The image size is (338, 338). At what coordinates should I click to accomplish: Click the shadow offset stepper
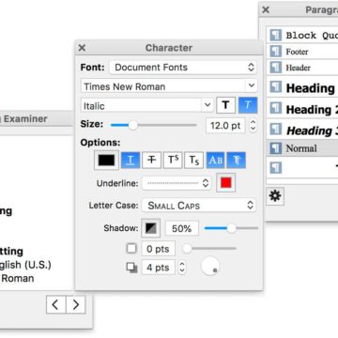tap(182, 268)
